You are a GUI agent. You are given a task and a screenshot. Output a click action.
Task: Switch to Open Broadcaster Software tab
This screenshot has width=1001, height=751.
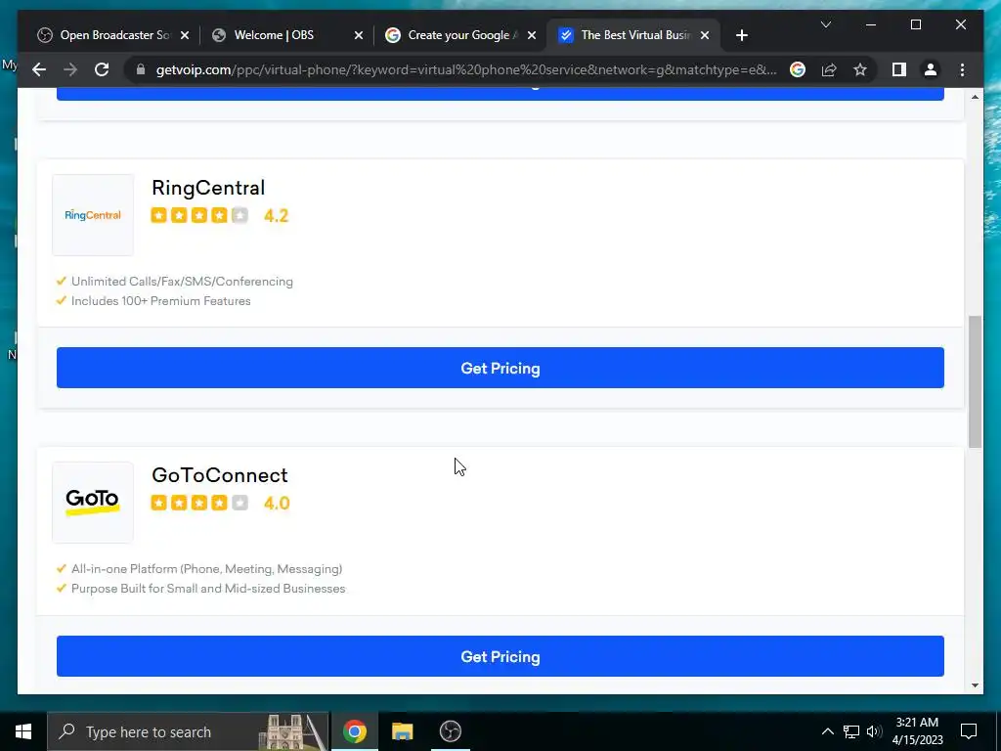(114, 35)
